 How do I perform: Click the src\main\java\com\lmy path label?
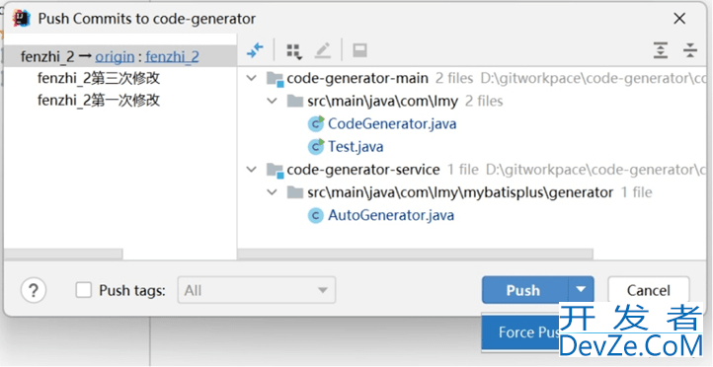point(382,101)
